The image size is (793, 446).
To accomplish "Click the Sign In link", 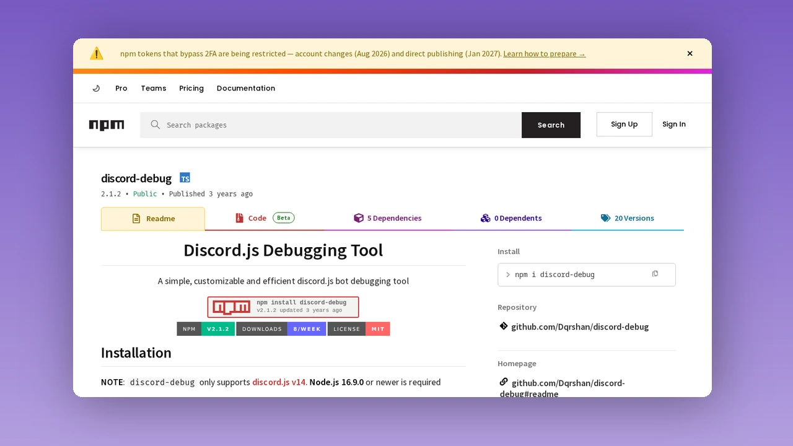I will coord(674,125).
